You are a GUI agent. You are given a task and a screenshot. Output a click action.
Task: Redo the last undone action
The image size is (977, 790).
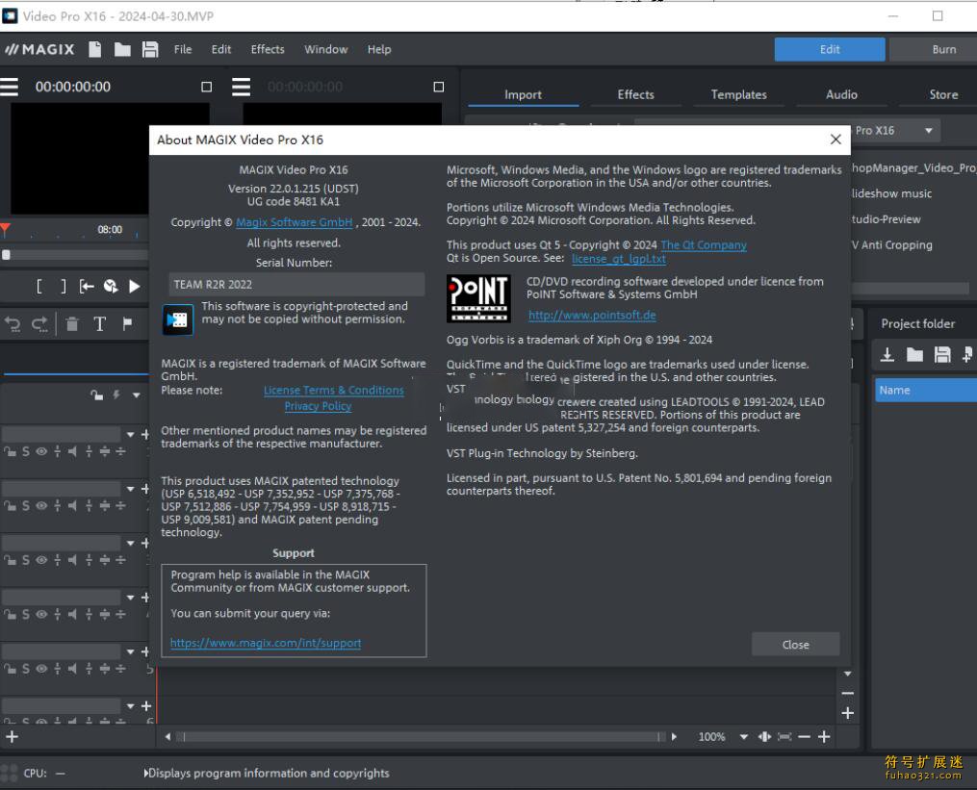(x=39, y=323)
